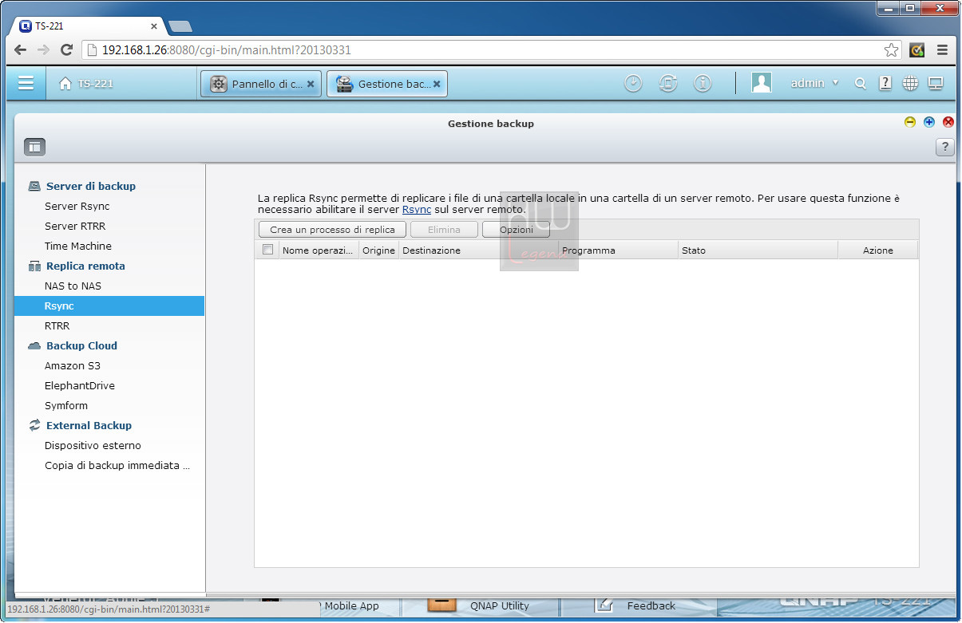The height and width of the screenshot is (623, 962).
Task: Open the desktop preferences monitor icon
Action: tap(936, 83)
